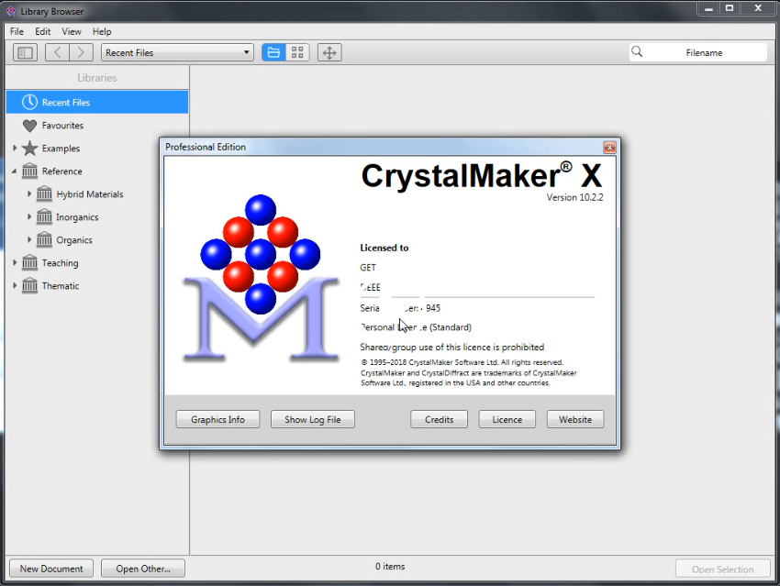Screen dimensions: 780x586
Task: Switch to folder list view icon
Action: coord(273,52)
